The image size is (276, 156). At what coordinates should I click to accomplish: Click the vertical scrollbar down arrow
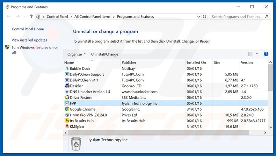coord(270,127)
